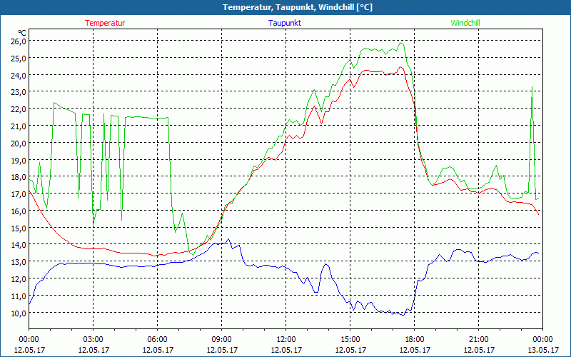Image resolution: width=571 pixels, height=357 pixels.
Task: Click the 12:00 time axis label
Action: [x=286, y=340]
